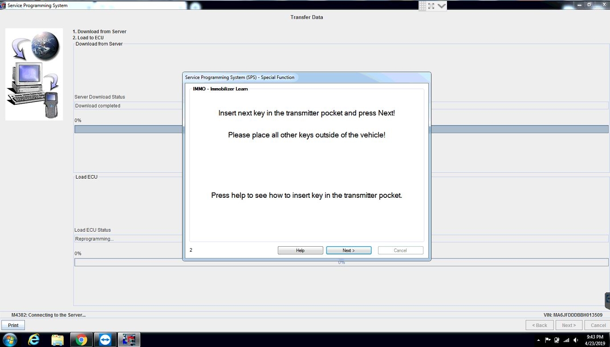The height and width of the screenshot is (347, 610).
Task: Switch to the TeamViewer taskbar window
Action: [x=105, y=340]
